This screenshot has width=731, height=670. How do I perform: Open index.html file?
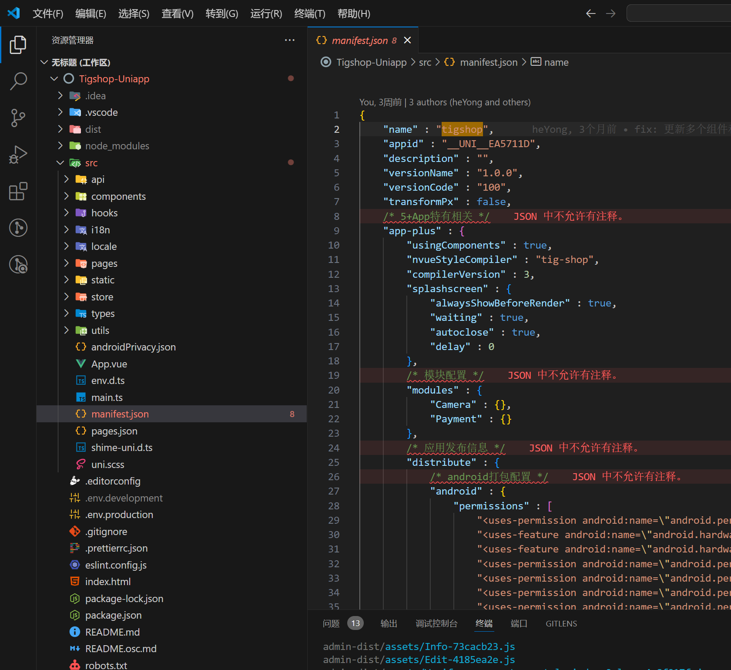[x=171, y=582]
